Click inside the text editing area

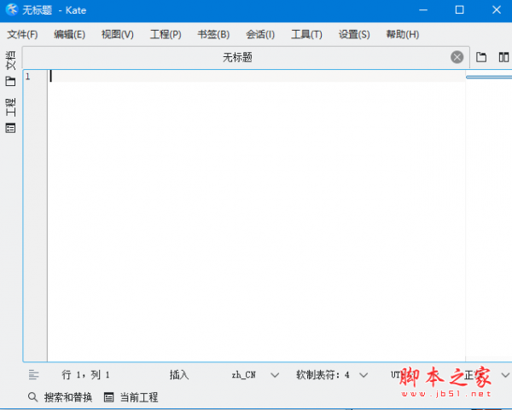pyautogui.click(x=256, y=213)
